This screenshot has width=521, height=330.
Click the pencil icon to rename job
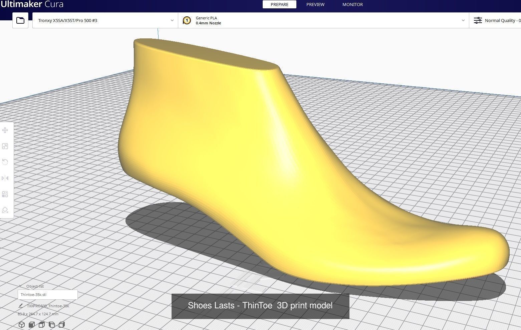tap(21, 306)
